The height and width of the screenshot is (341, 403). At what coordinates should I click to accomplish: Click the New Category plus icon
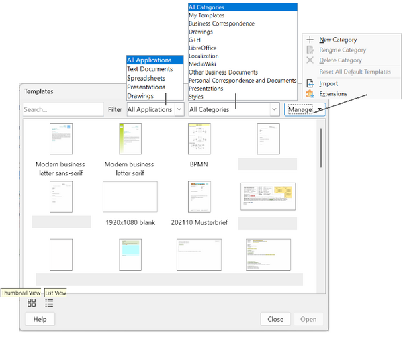tap(310, 40)
